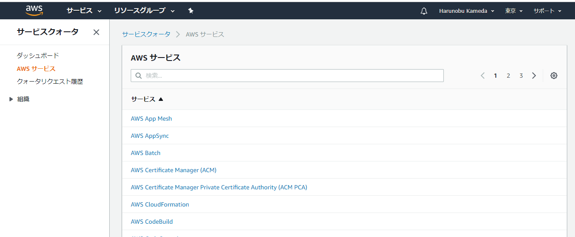Image resolution: width=575 pixels, height=237 pixels.
Task: Click the AWS logo home icon
Action: click(x=34, y=10)
